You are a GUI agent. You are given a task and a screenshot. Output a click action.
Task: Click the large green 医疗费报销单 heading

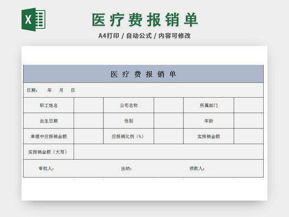(x=145, y=20)
